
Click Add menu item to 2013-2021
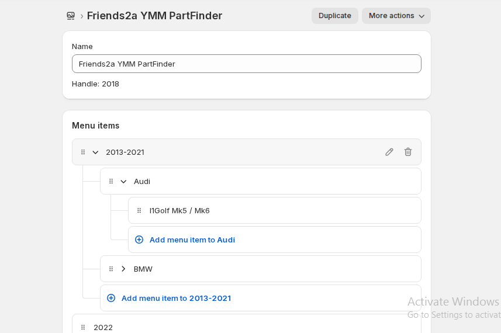point(176,298)
